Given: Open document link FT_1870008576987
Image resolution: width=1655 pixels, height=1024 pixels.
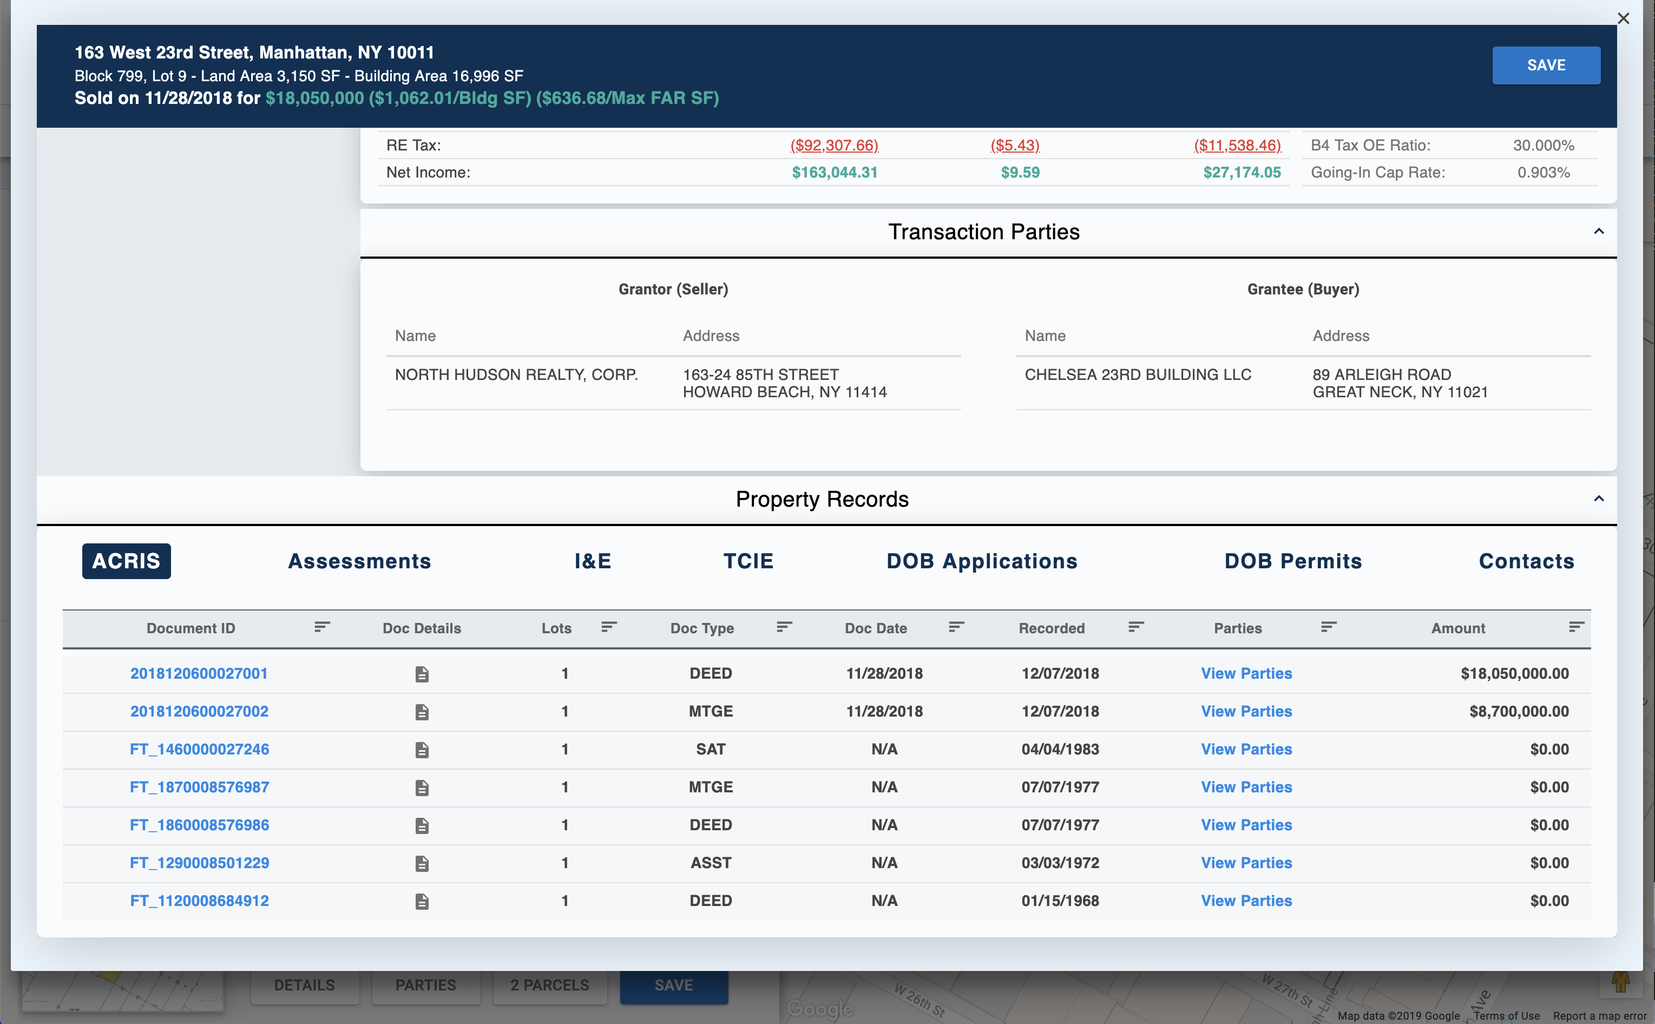Looking at the screenshot, I should (x=199, y=787).
